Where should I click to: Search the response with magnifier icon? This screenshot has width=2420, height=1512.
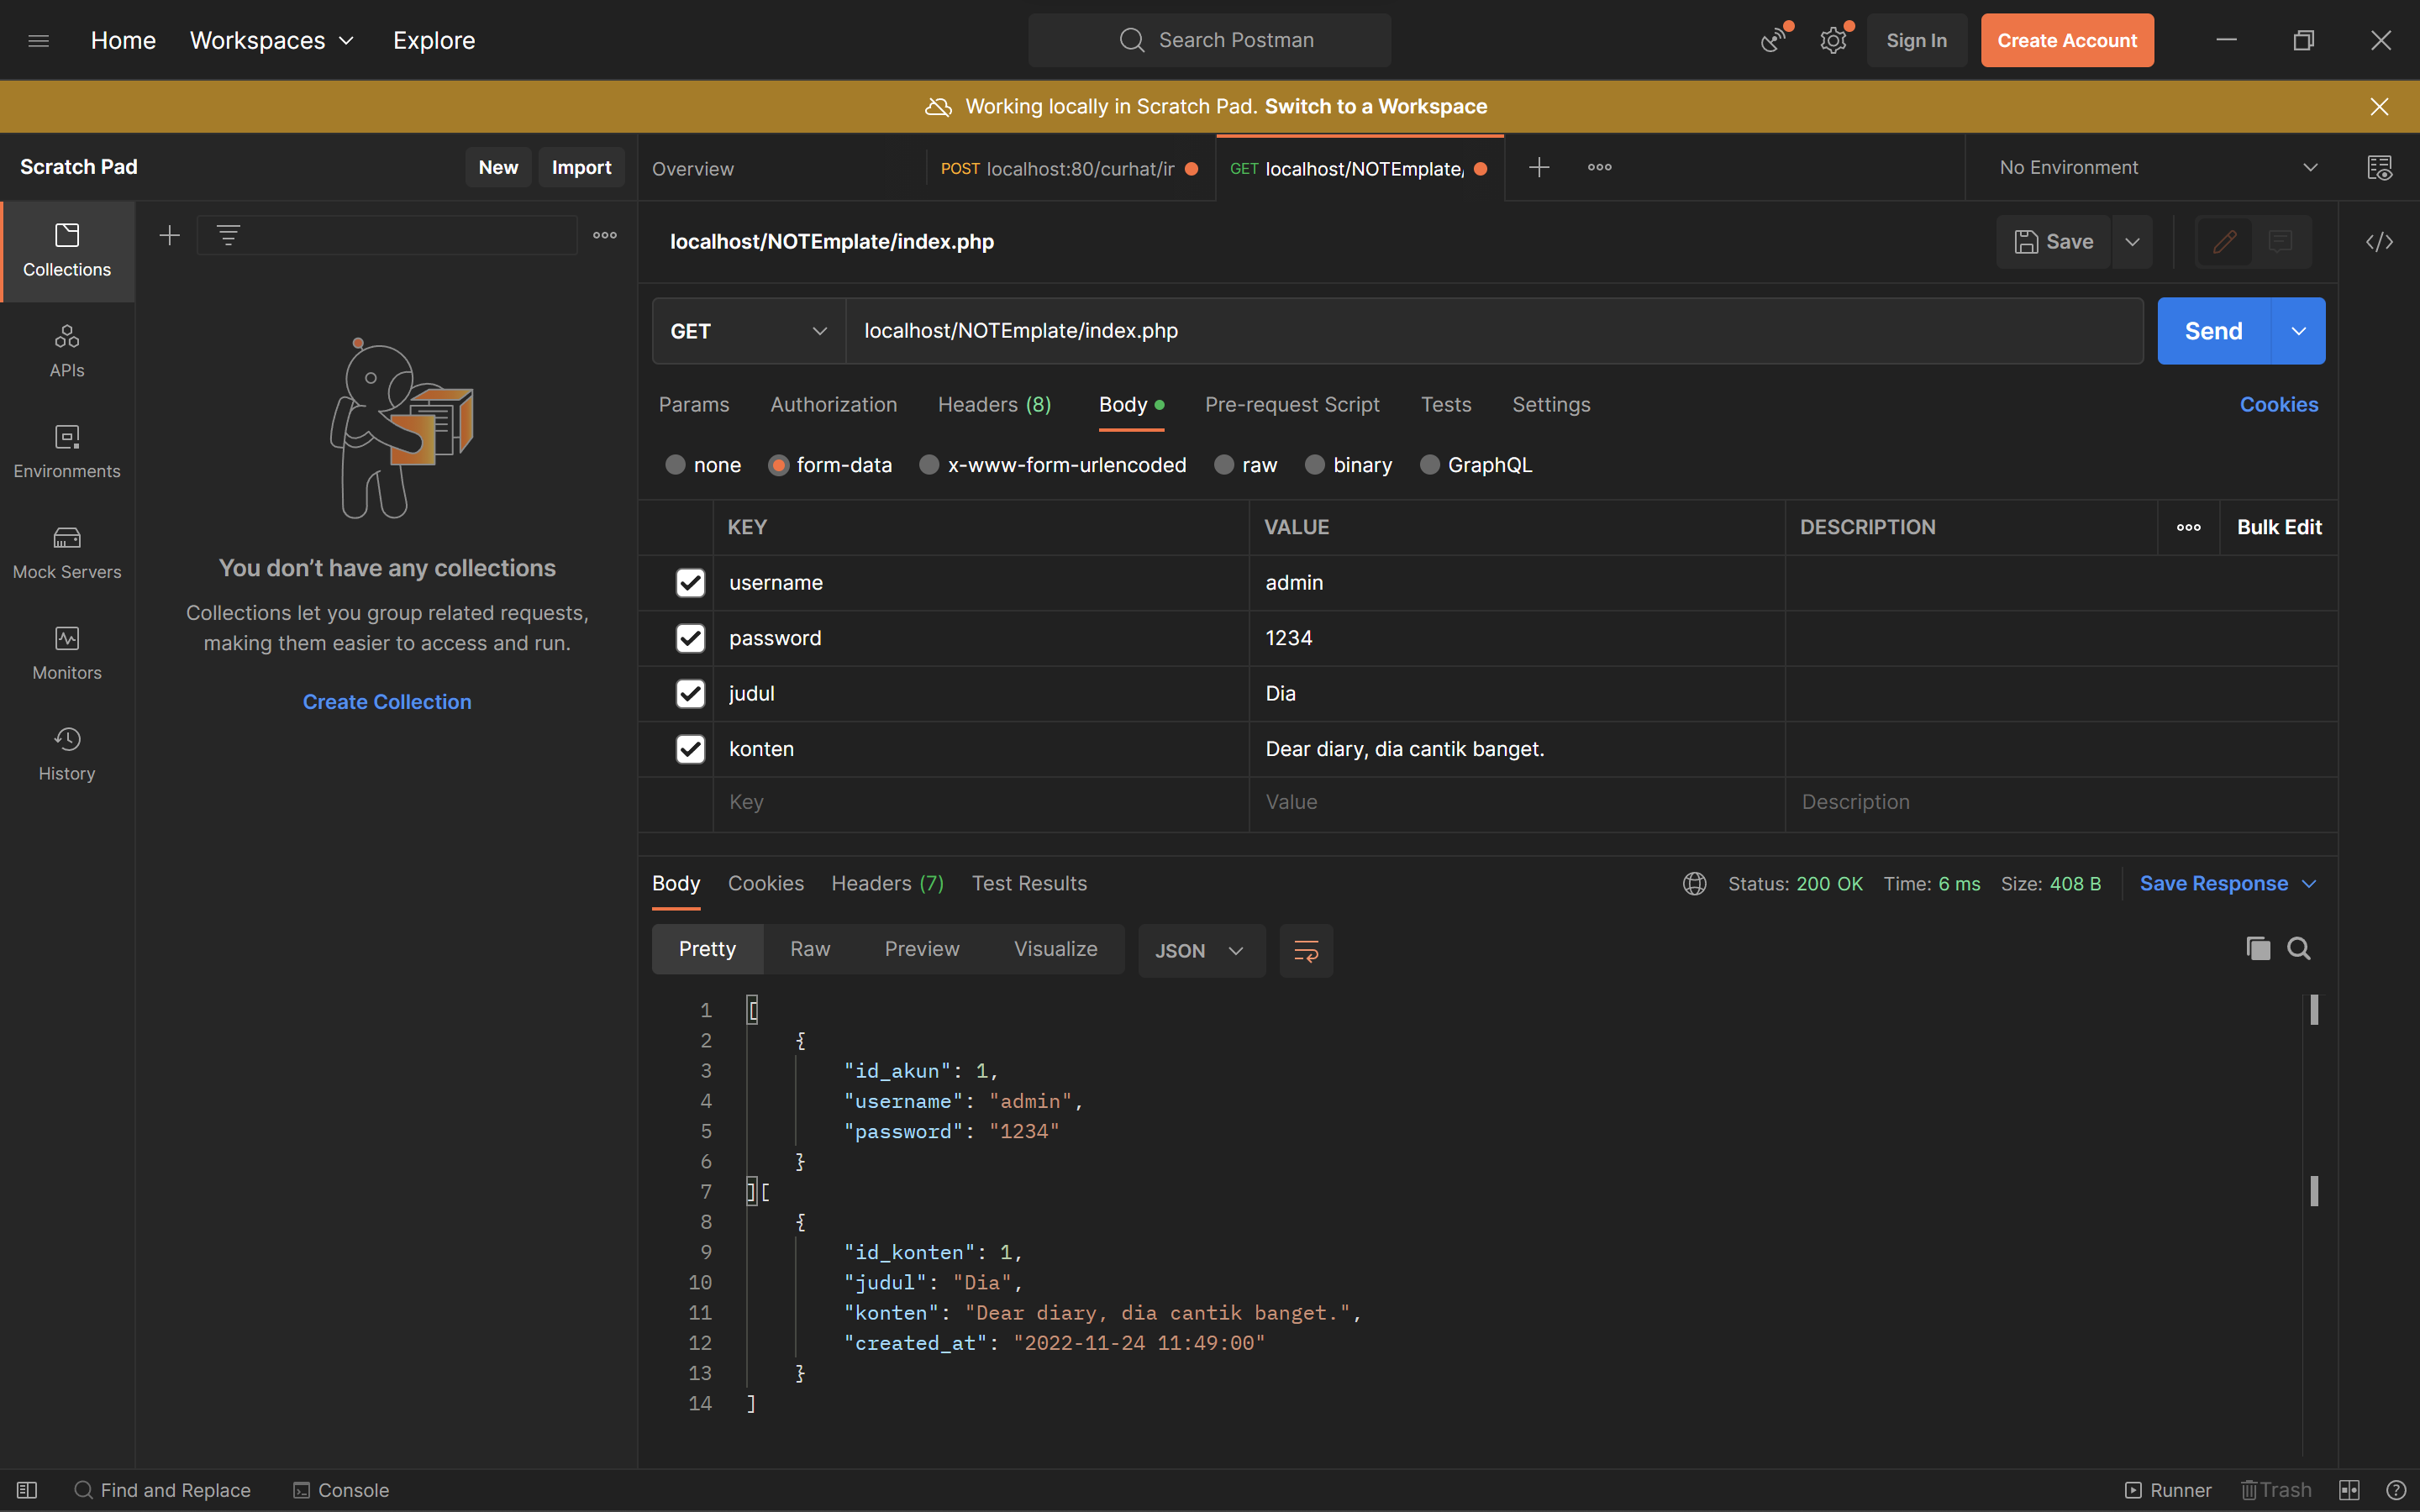point(2299,948)
